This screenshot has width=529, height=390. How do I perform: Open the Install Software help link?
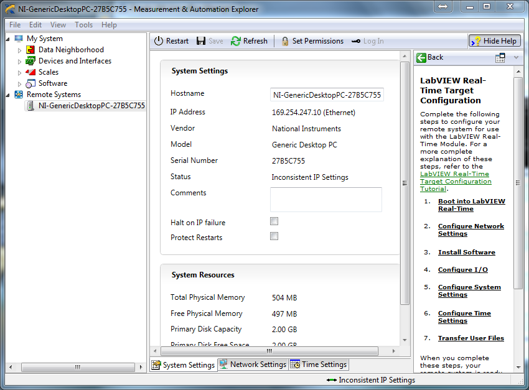point(466,252)
